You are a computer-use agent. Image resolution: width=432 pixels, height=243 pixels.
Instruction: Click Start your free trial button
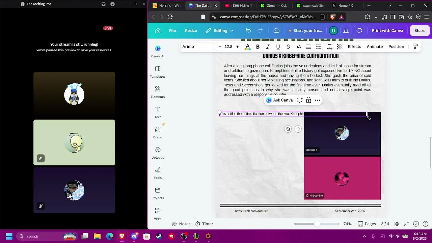click(305, 31)
